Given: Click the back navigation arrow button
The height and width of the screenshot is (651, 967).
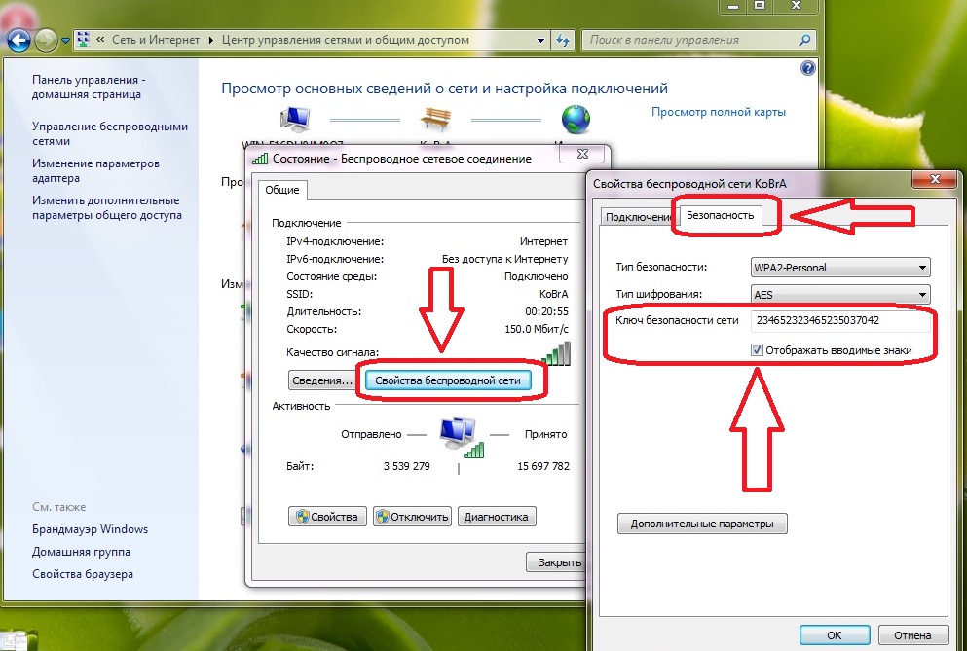Looking at the screenshot, I should point(19,41).
